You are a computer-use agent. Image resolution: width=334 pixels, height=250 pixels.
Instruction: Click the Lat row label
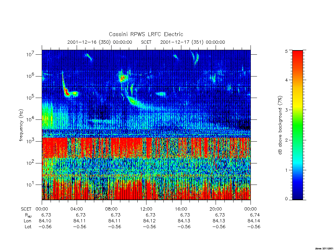[28, 227]
